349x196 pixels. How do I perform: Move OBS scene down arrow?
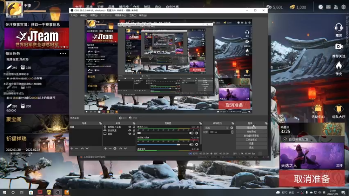pos(87,148)
